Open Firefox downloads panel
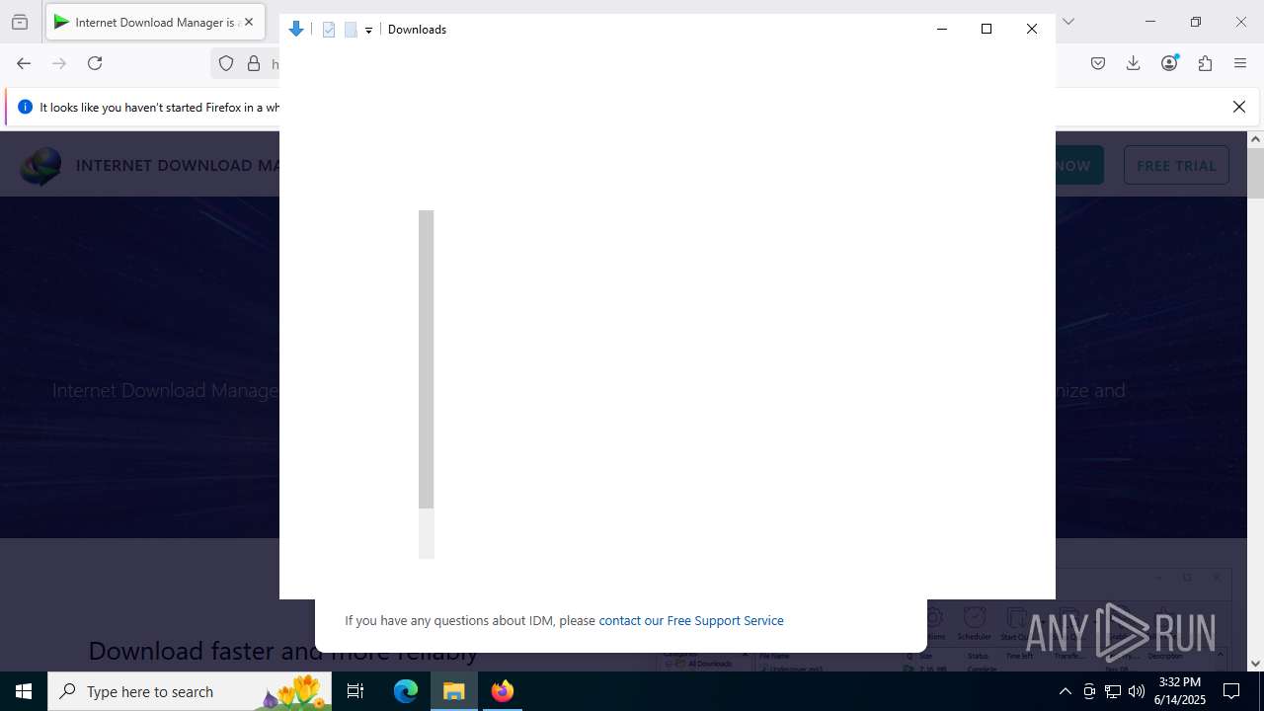 pyautogui.click(x=1134, y=63)
